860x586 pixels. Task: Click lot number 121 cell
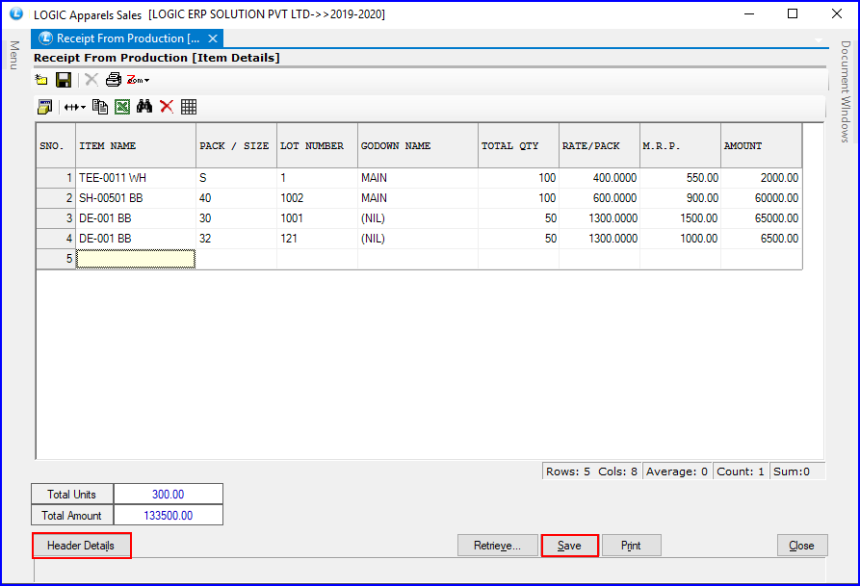317,239
